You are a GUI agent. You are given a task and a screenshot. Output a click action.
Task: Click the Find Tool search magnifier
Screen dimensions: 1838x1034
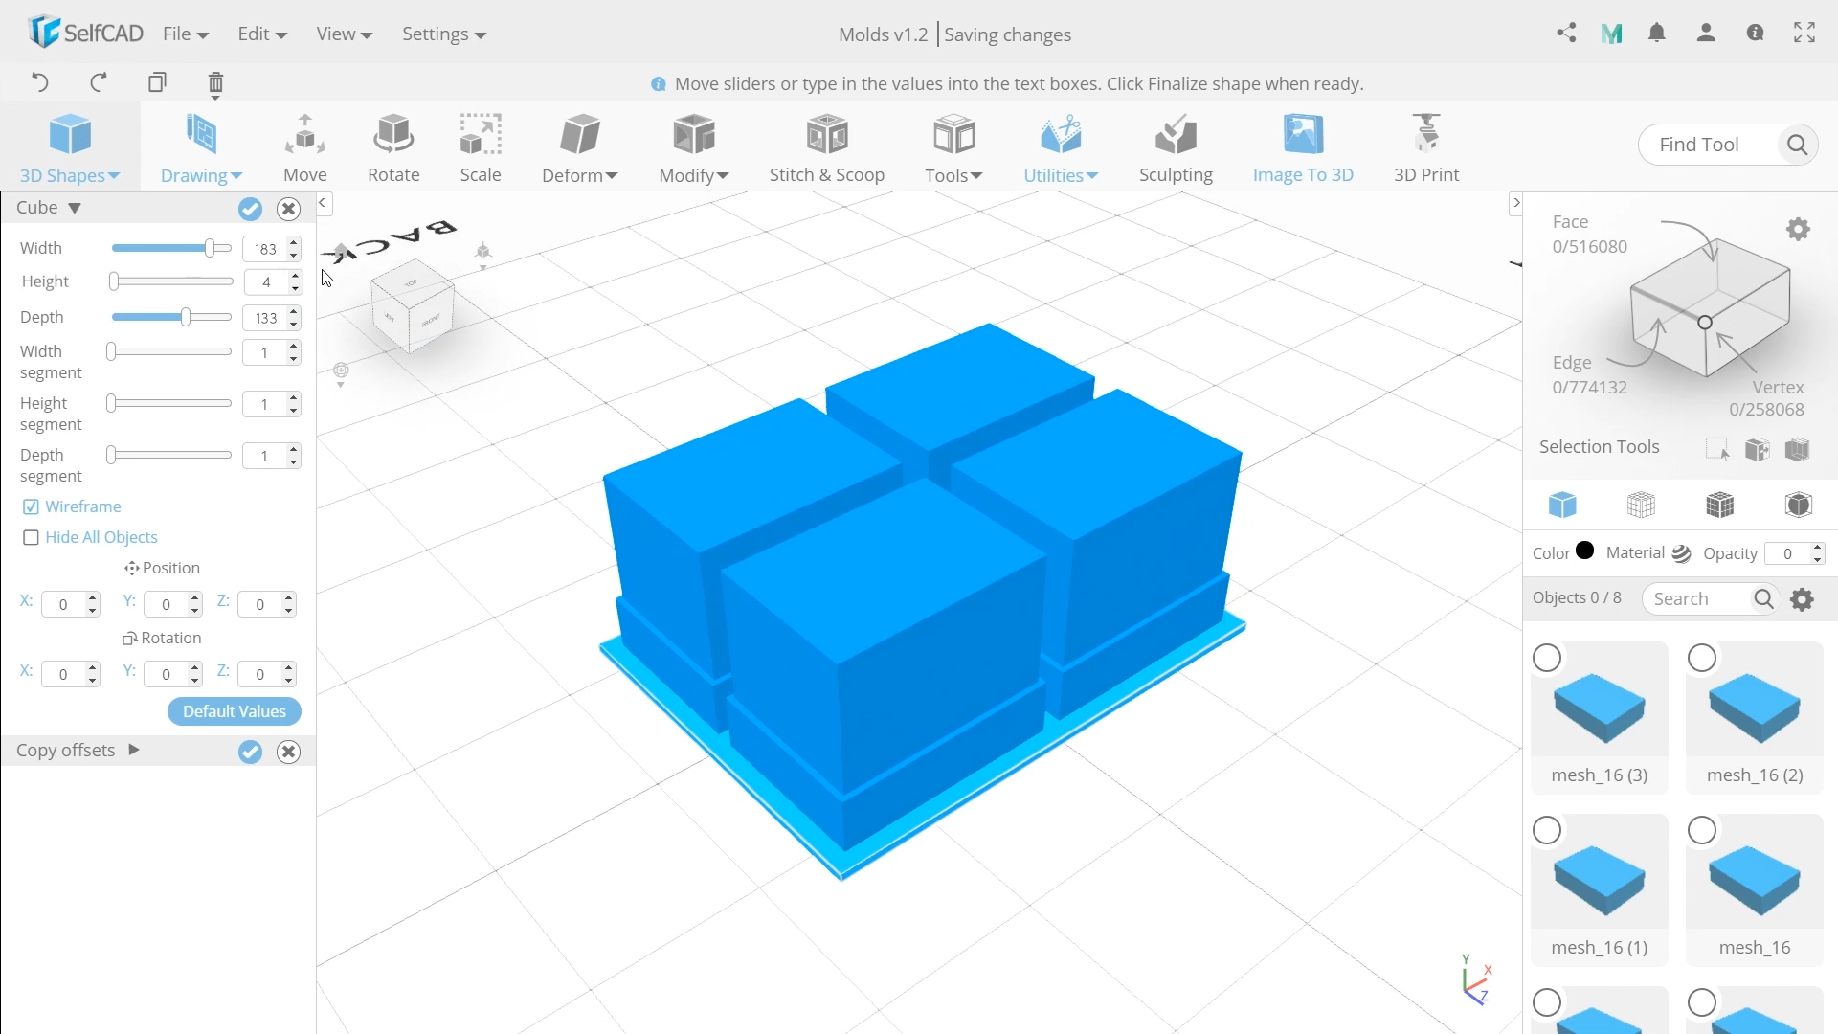click(x=1797, y=145)
